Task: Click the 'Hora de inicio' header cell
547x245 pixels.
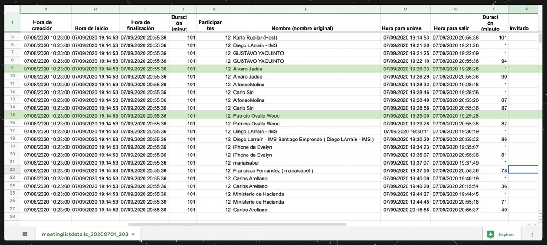Action: [x=95, y=24]
